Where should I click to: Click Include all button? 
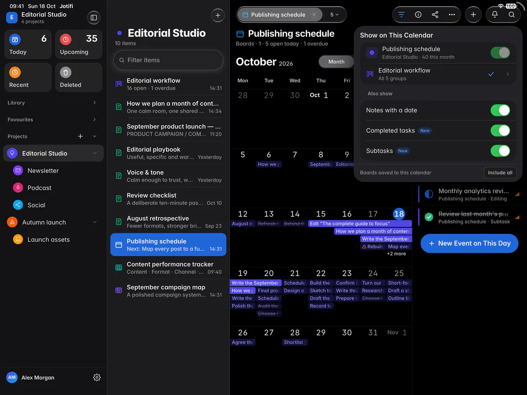click(500, 172)
